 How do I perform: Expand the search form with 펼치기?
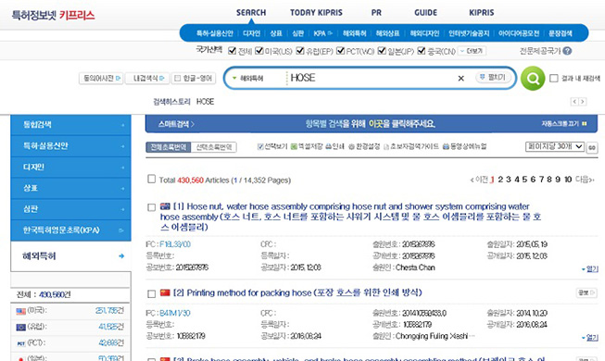click(x=494, y=78)
